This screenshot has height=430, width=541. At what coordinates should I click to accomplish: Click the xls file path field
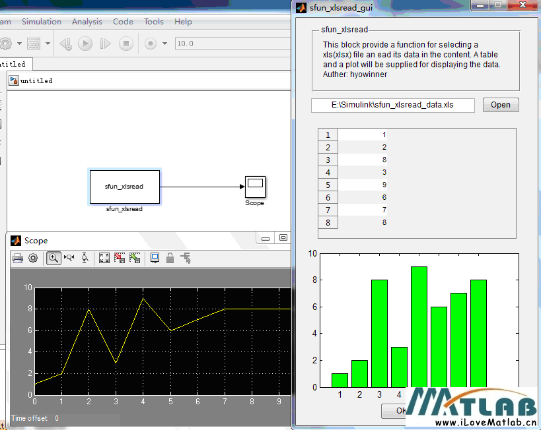click(x=392, y=105)
